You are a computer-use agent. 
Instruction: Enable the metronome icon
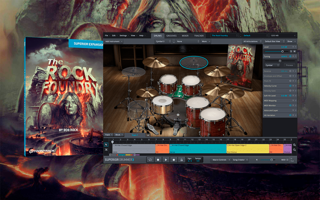pos(182,160)
